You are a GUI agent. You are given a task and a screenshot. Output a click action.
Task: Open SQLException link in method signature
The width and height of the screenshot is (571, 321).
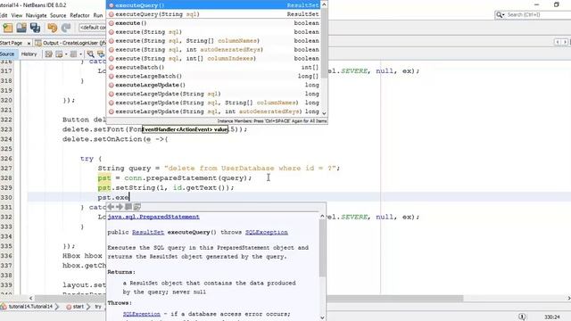pyautogui.click(x=266, y=232)
